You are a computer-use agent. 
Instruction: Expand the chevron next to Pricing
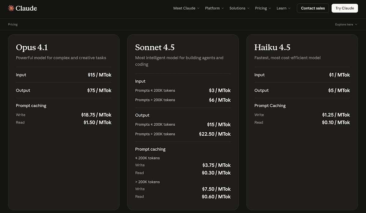[x=270, y=8]
